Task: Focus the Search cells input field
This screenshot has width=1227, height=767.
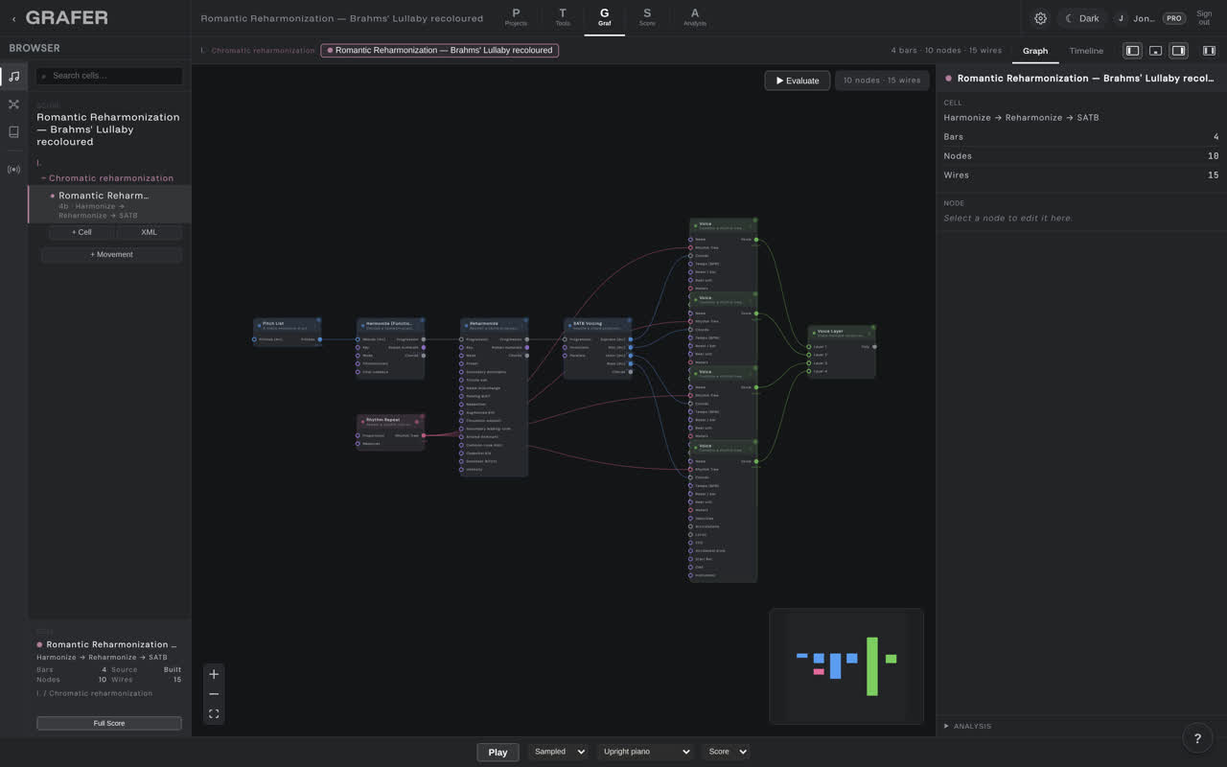Action: point(109,76)
